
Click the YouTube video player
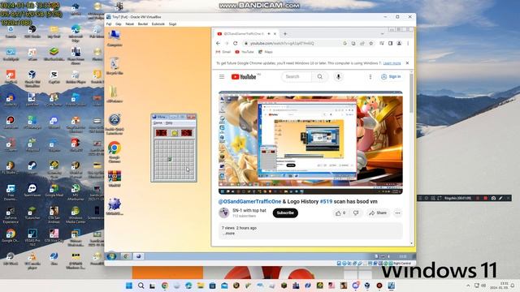click(x=310, y=143)
